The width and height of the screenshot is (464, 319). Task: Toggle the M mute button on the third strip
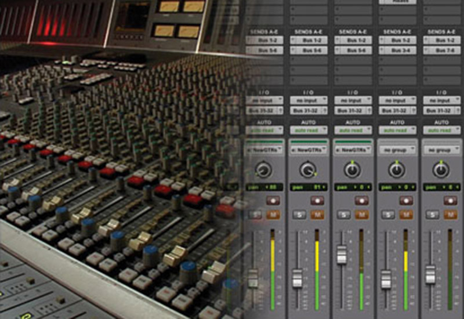[361, 215]
